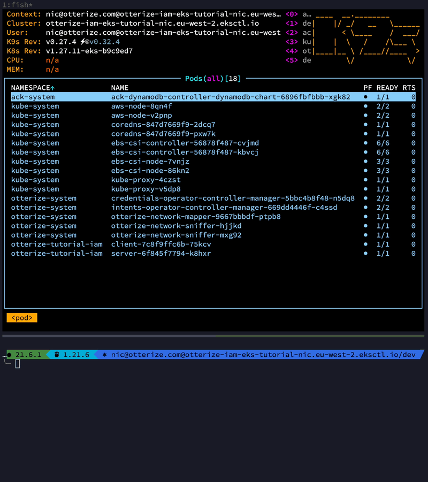Click the otterize-system namespace of network-mapper pod
The height and width of the screenshot is (482, 428).
[44, 217]
